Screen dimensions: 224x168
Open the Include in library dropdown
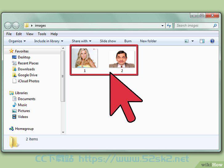[x=49, y=41]
